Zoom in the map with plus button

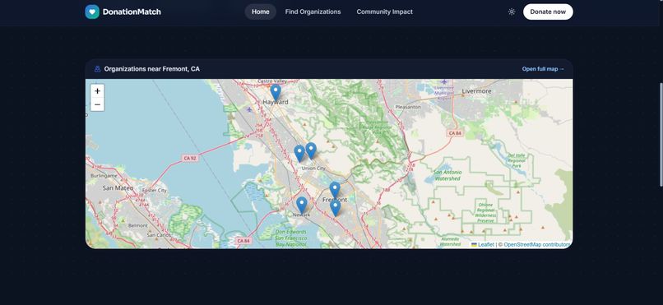(x=97, y=90)
